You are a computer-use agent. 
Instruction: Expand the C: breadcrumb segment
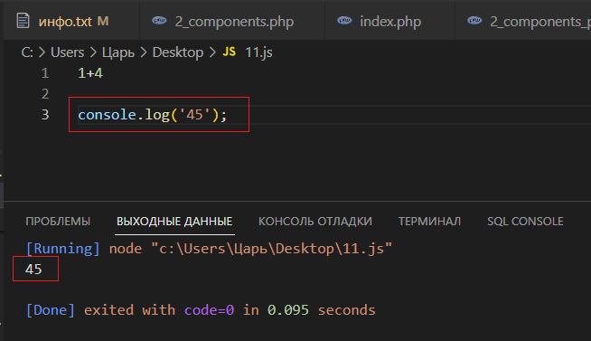tap(27, 52)
